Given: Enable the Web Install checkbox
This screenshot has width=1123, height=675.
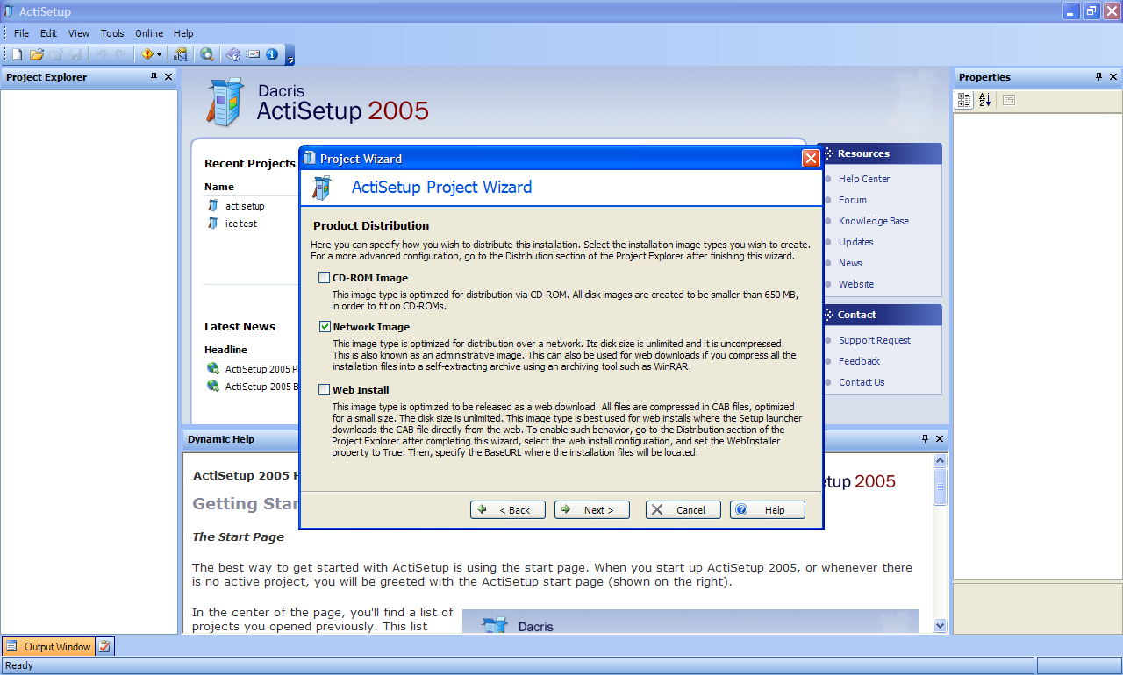Looking at the screenshot, I should (x=325, y=390).
